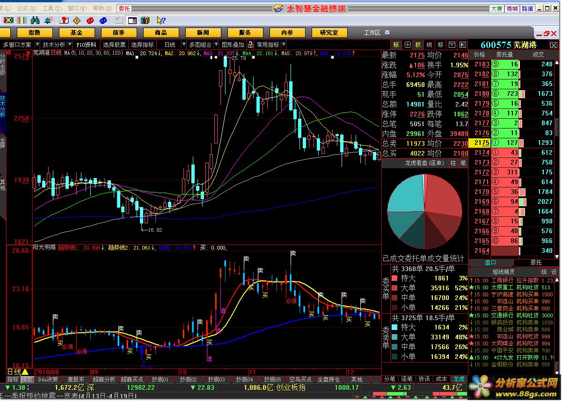The image size is (562, 401).
Task: Switch to the 龙虎 tab
Action: point(459,379)
